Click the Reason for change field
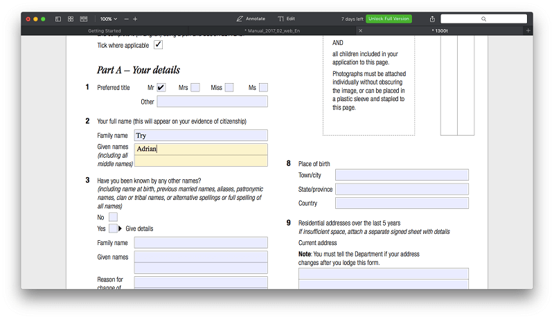The width and height of the screenshot is (554, 319). point(201,282)
